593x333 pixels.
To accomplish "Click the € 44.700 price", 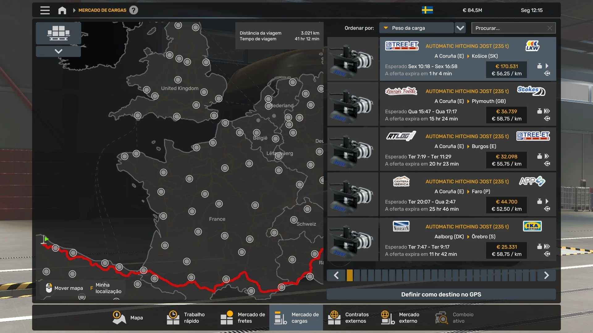I will point(507,202).
